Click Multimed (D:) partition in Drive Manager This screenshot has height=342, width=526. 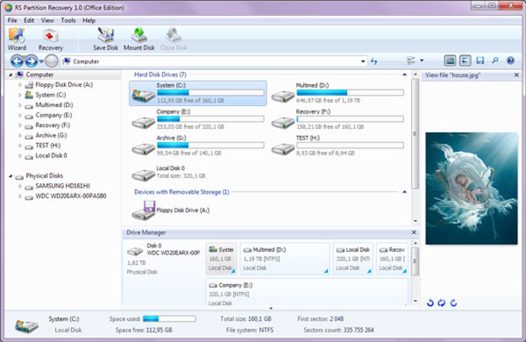click(285, 259)
